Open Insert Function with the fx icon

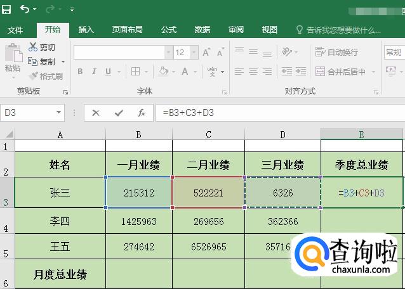click(x=142, y=113)
